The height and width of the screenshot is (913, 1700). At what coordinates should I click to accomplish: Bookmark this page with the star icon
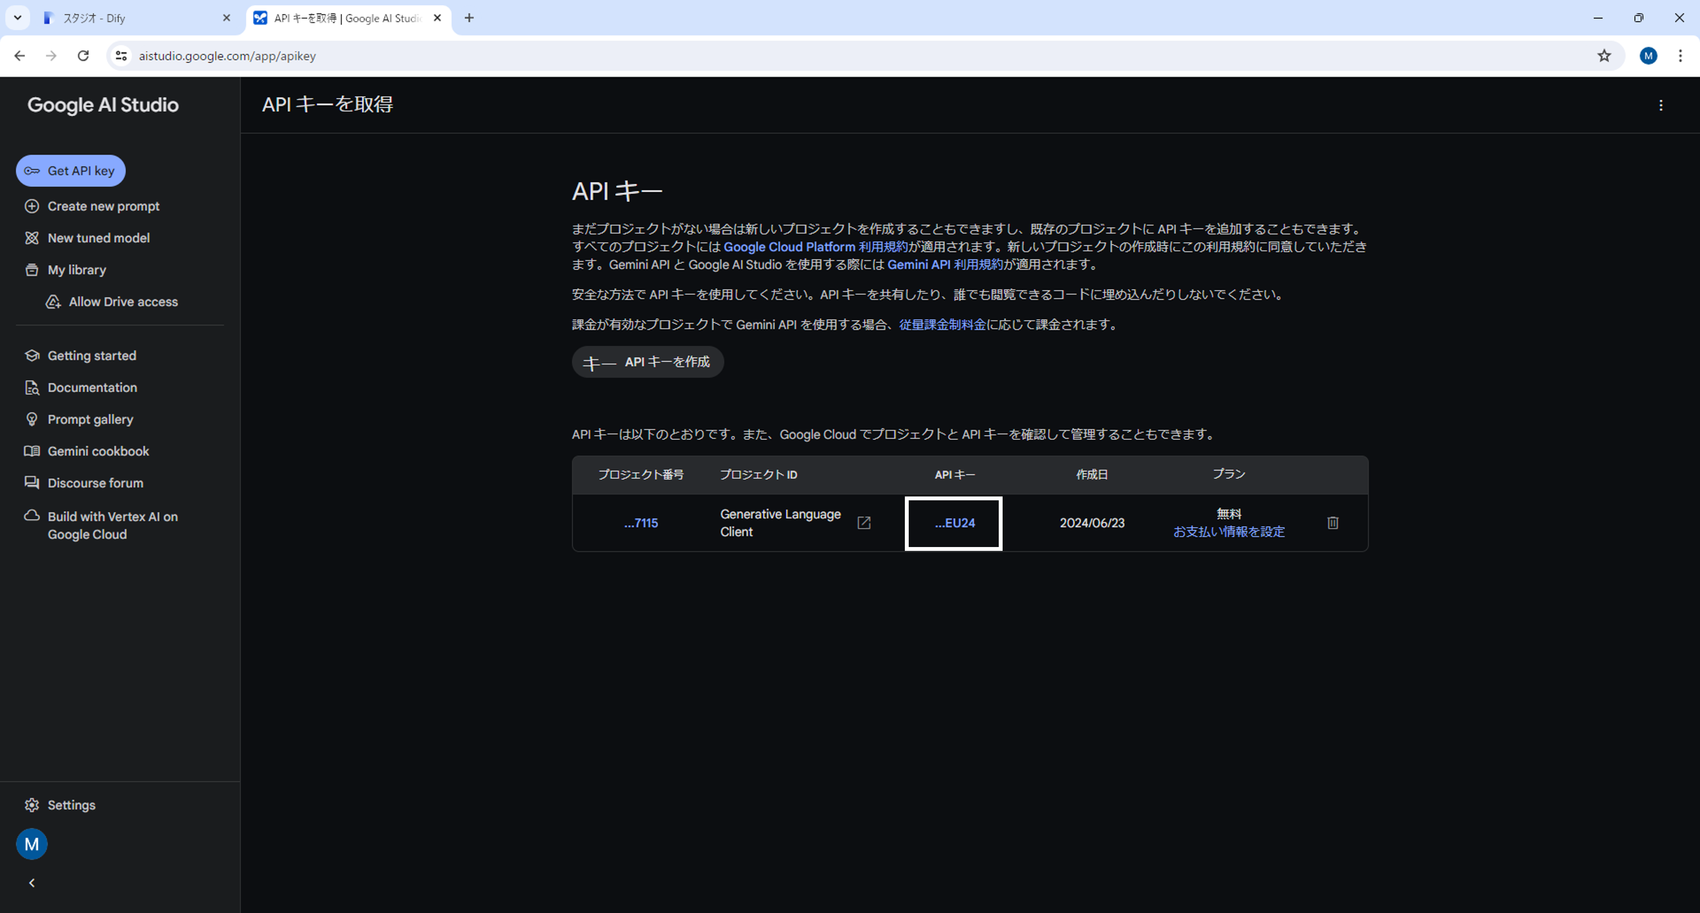pyautogui.click(x=1604, y=56)
